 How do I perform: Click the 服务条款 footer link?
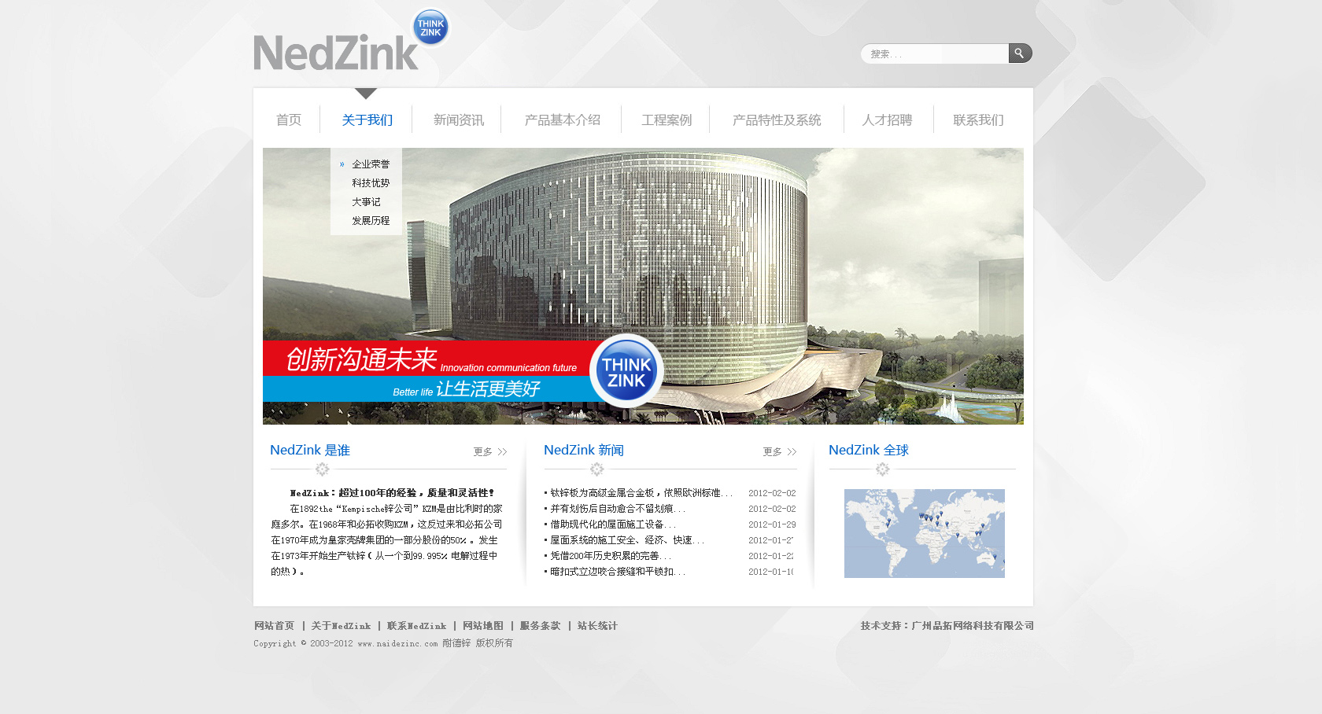tap(540, 626)
